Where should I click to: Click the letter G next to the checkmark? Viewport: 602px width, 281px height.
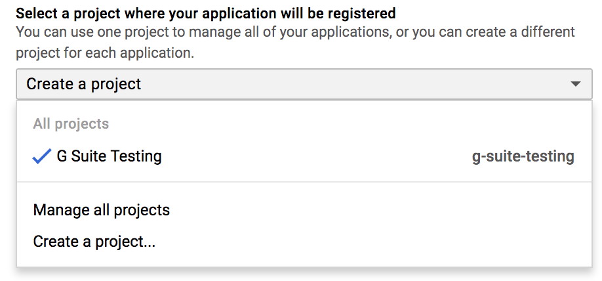[x=62, y=156]
